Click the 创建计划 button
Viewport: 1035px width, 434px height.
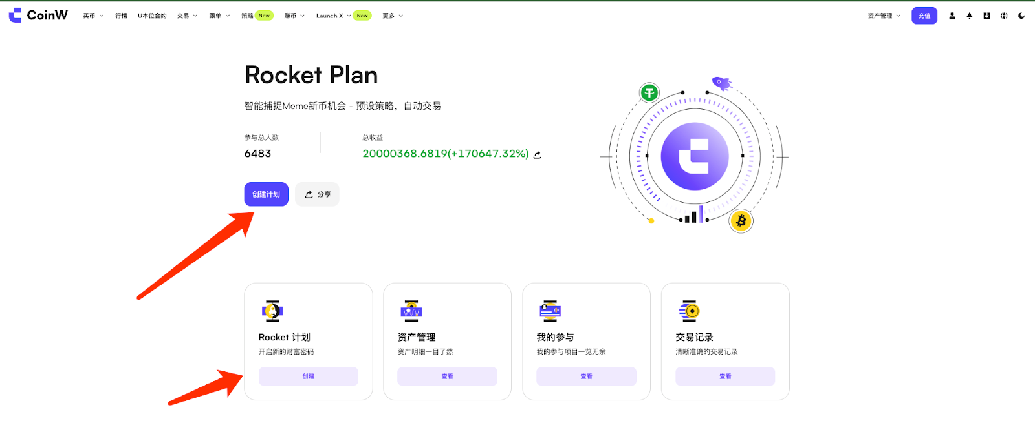(266, 194)
